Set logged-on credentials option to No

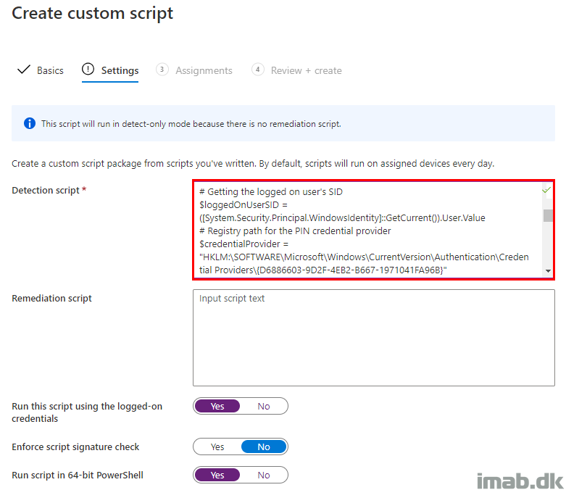coord(264,406)
